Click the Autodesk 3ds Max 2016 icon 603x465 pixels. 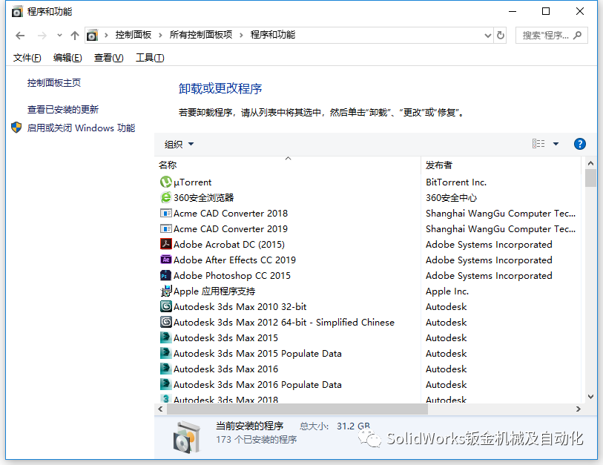[165, 369]
